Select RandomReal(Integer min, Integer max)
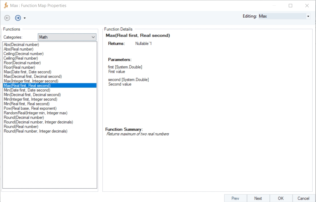Viewport: 316px width, 202px height. 35,113
